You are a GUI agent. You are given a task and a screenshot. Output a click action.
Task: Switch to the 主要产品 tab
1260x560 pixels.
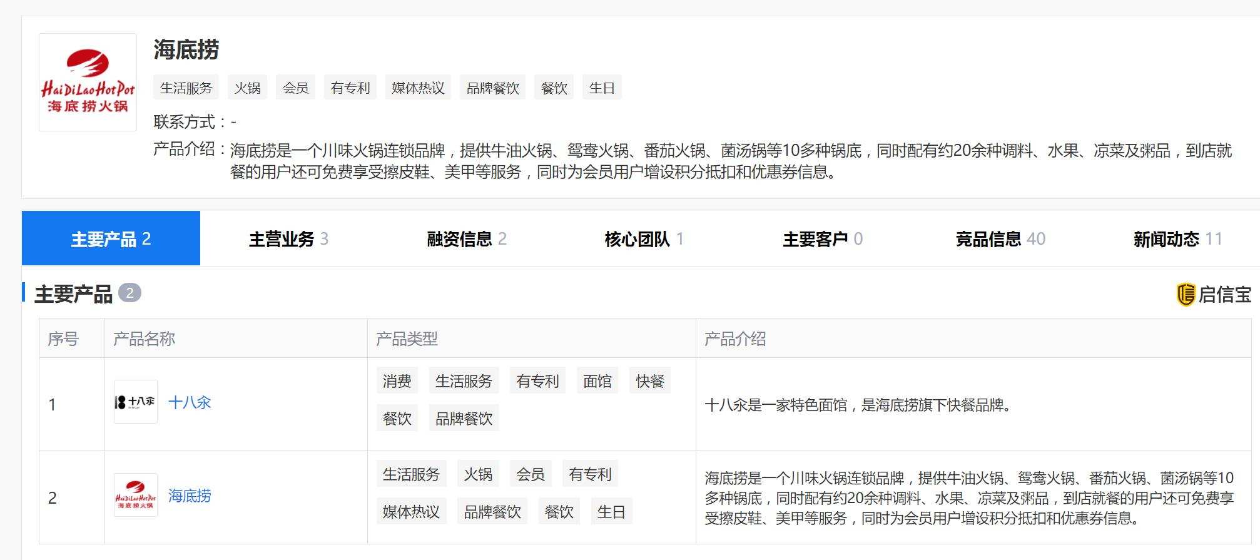111,238
